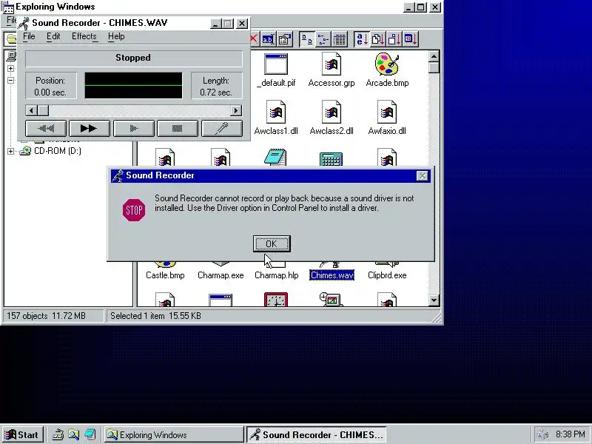Click the position slider thumb in Sound Recorder

[x=43, y=110]
